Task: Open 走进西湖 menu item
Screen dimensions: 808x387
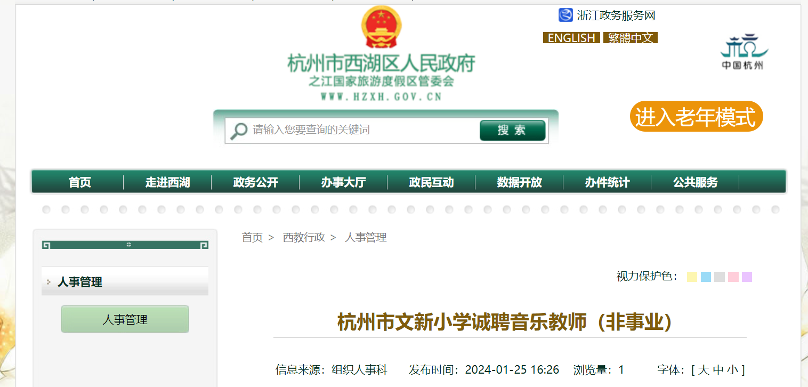Action: [168, 182]
